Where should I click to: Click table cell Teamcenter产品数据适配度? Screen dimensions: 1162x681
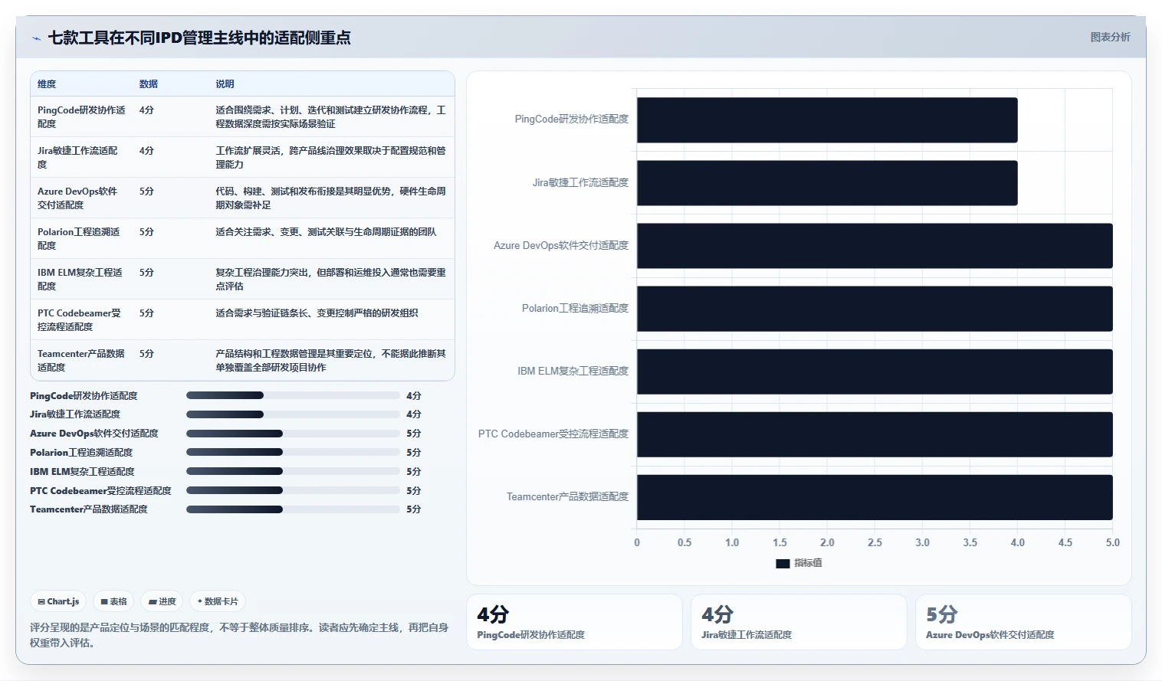80,360
